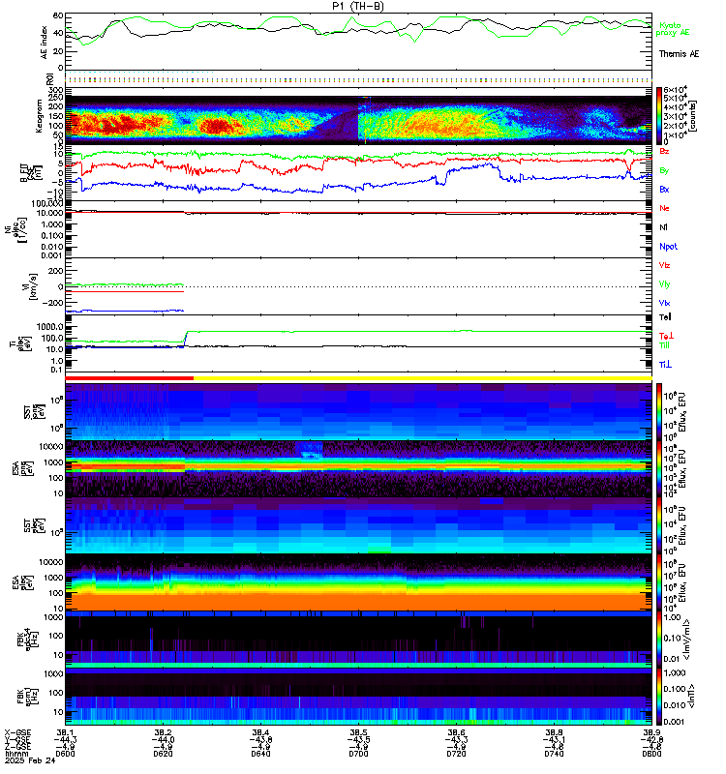The width and height of the screenshot is (726, 774).
Task: Click the "AE index" axis label
Action: (44, 42)
